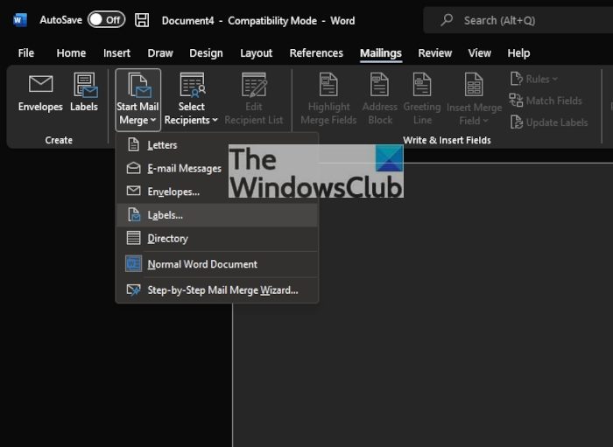613x447 pixels.
Task: Click the Address Block icon
Action: [x=379, y=84]
